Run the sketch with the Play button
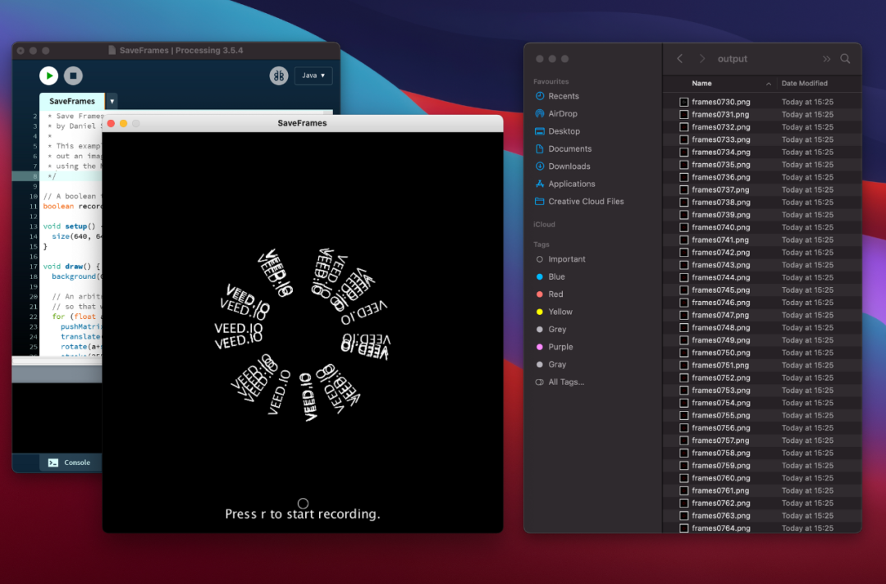886x584 pixels. [x=49, y=75]
